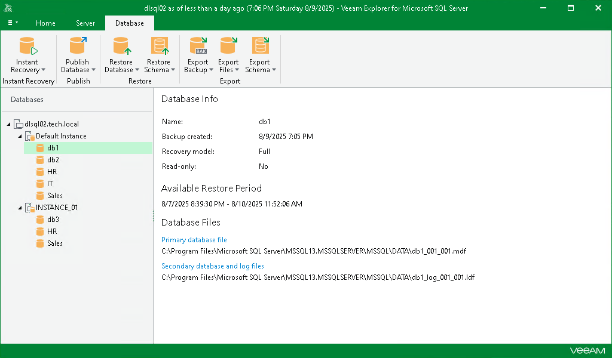The image size is (612, 358).
Task: Open the Export Schema dropdown arrow
Action: [274, 70]
